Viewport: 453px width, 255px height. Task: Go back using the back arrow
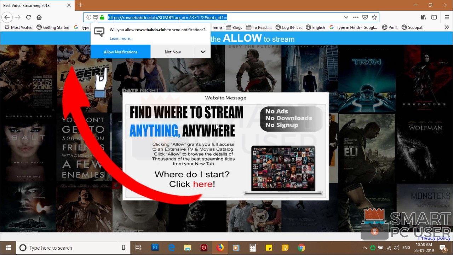coord(7,17)
